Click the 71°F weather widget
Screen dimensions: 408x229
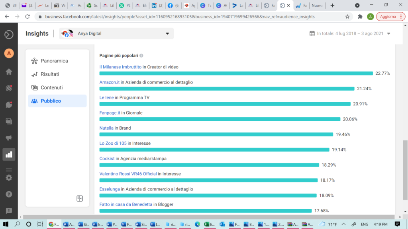(328, 224)
